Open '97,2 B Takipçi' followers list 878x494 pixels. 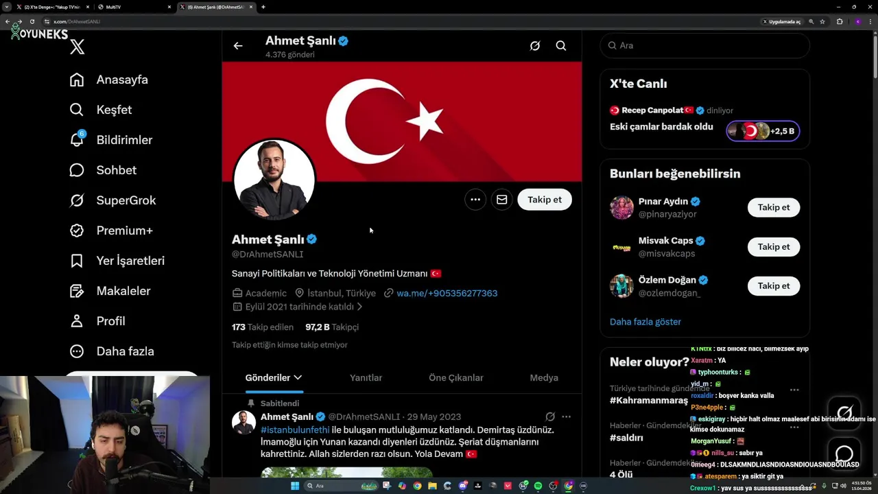click(x=332, y=327)
